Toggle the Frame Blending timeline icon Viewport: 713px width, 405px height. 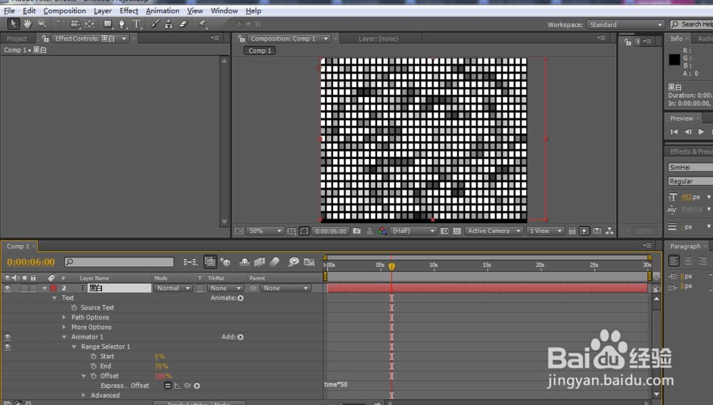pos(260,262)
